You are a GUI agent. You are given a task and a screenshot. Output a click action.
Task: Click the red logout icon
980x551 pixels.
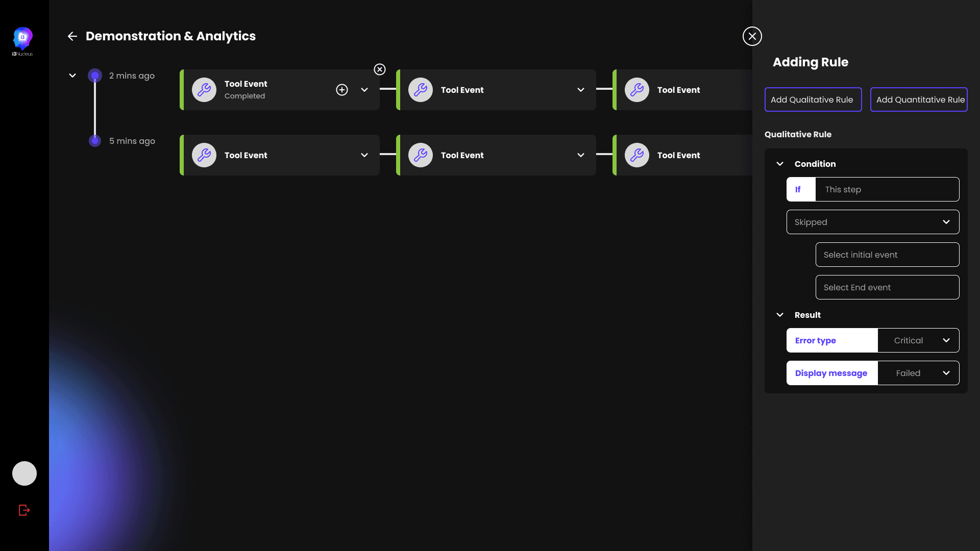coord(24,510)
